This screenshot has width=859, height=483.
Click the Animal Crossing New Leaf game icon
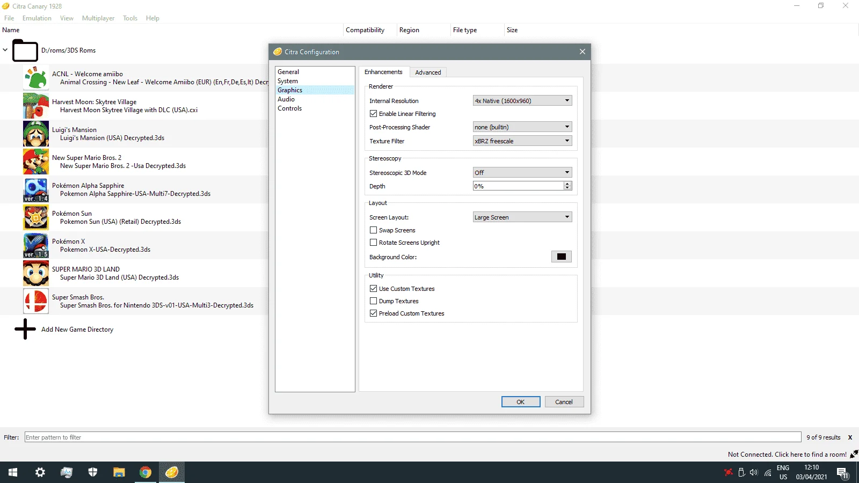(x=36, y=78)
